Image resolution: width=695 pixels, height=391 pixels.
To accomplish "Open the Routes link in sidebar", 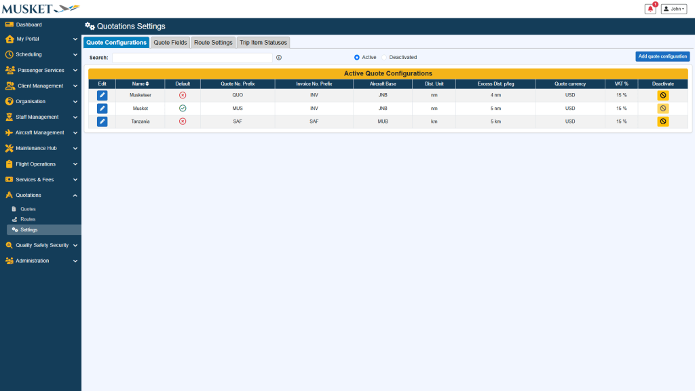I will click(x=28, y=219).
